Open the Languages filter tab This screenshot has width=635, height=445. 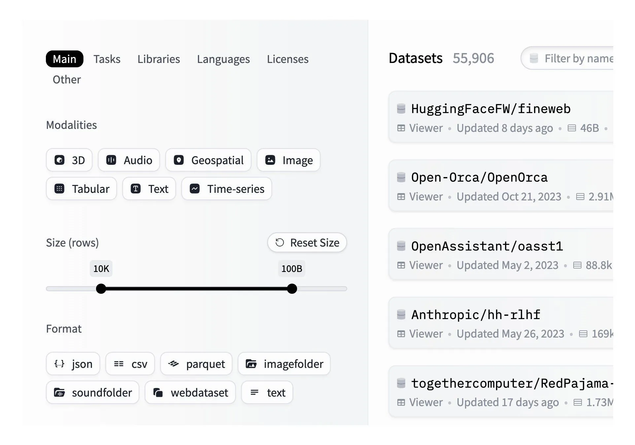[223, 59]
